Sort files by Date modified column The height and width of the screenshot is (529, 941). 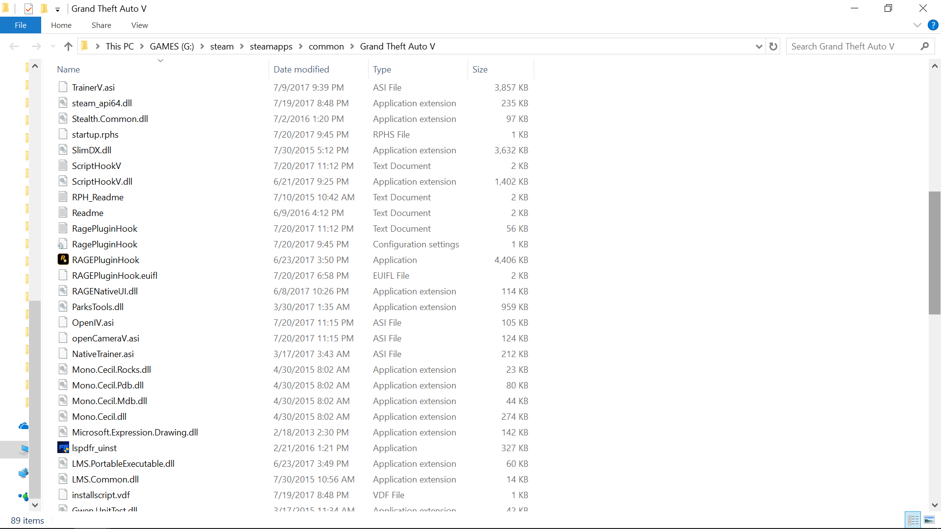301,70
